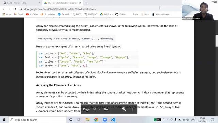The width and height of the screenshot is (218, 123).
Task: Open the Windows Start menu
Action: 4,120
